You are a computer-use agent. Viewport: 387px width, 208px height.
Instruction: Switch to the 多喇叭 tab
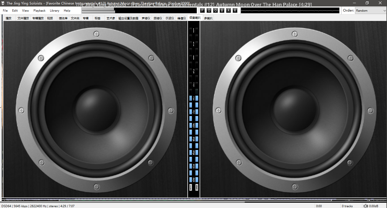(208, 18)
